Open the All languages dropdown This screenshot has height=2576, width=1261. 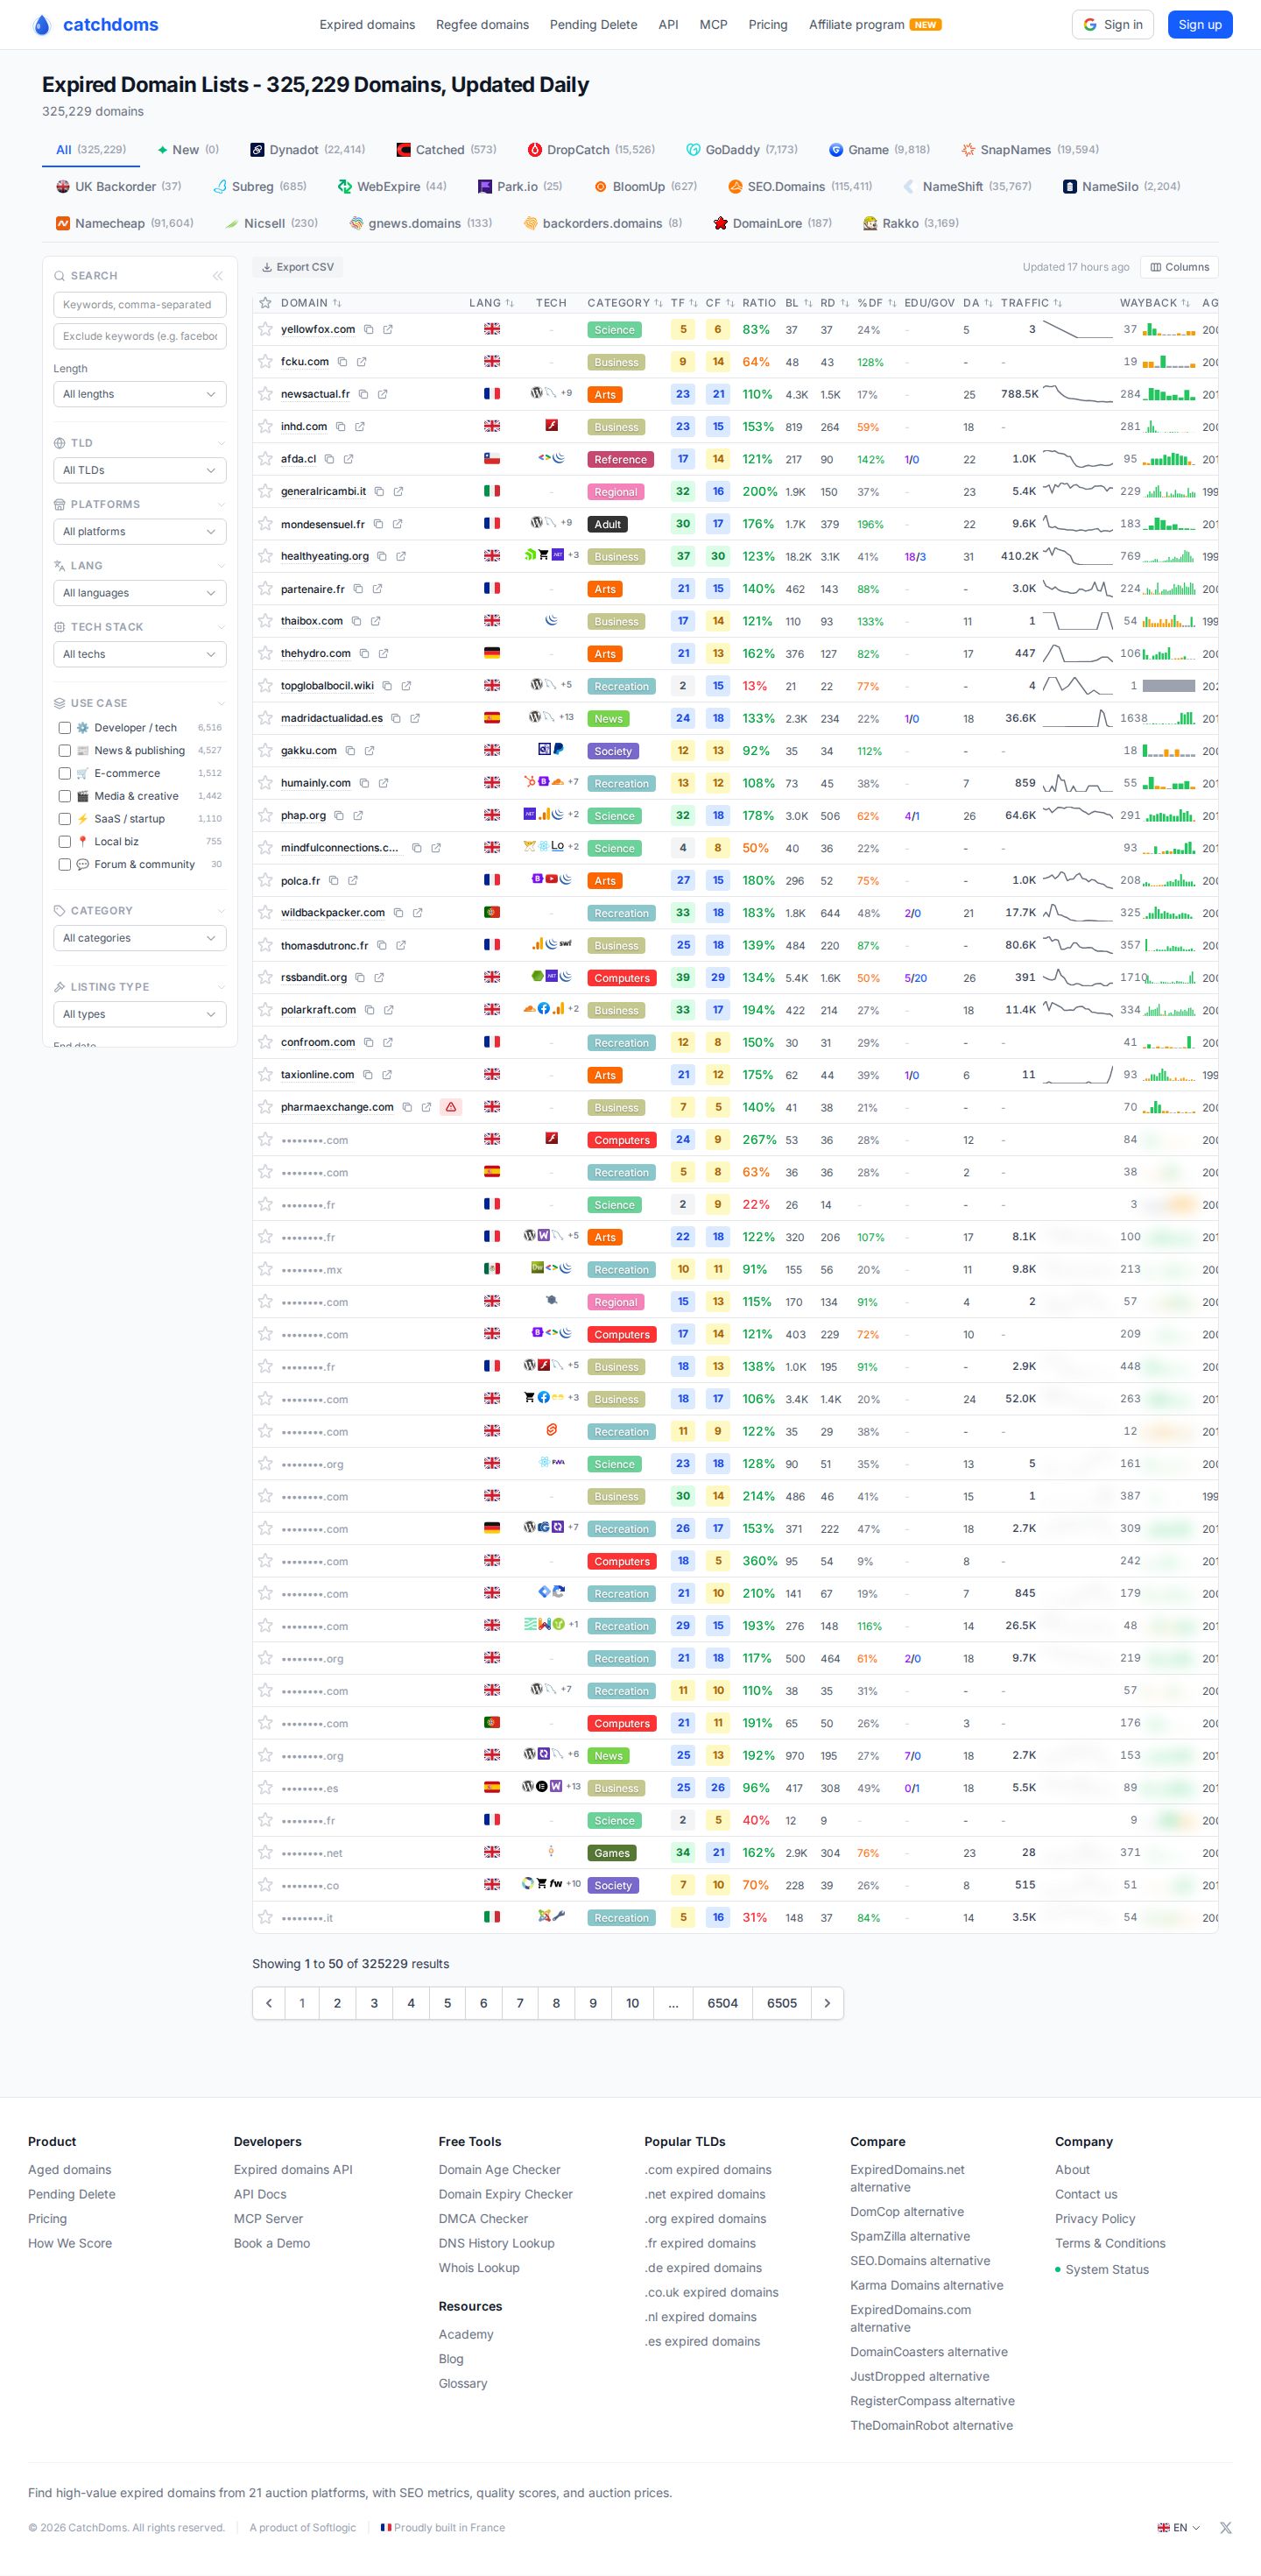click(x=140, y=593)
